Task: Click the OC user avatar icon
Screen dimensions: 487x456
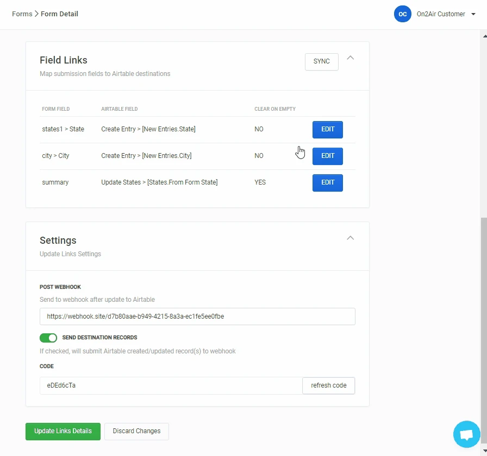Action: click(402, 14)
